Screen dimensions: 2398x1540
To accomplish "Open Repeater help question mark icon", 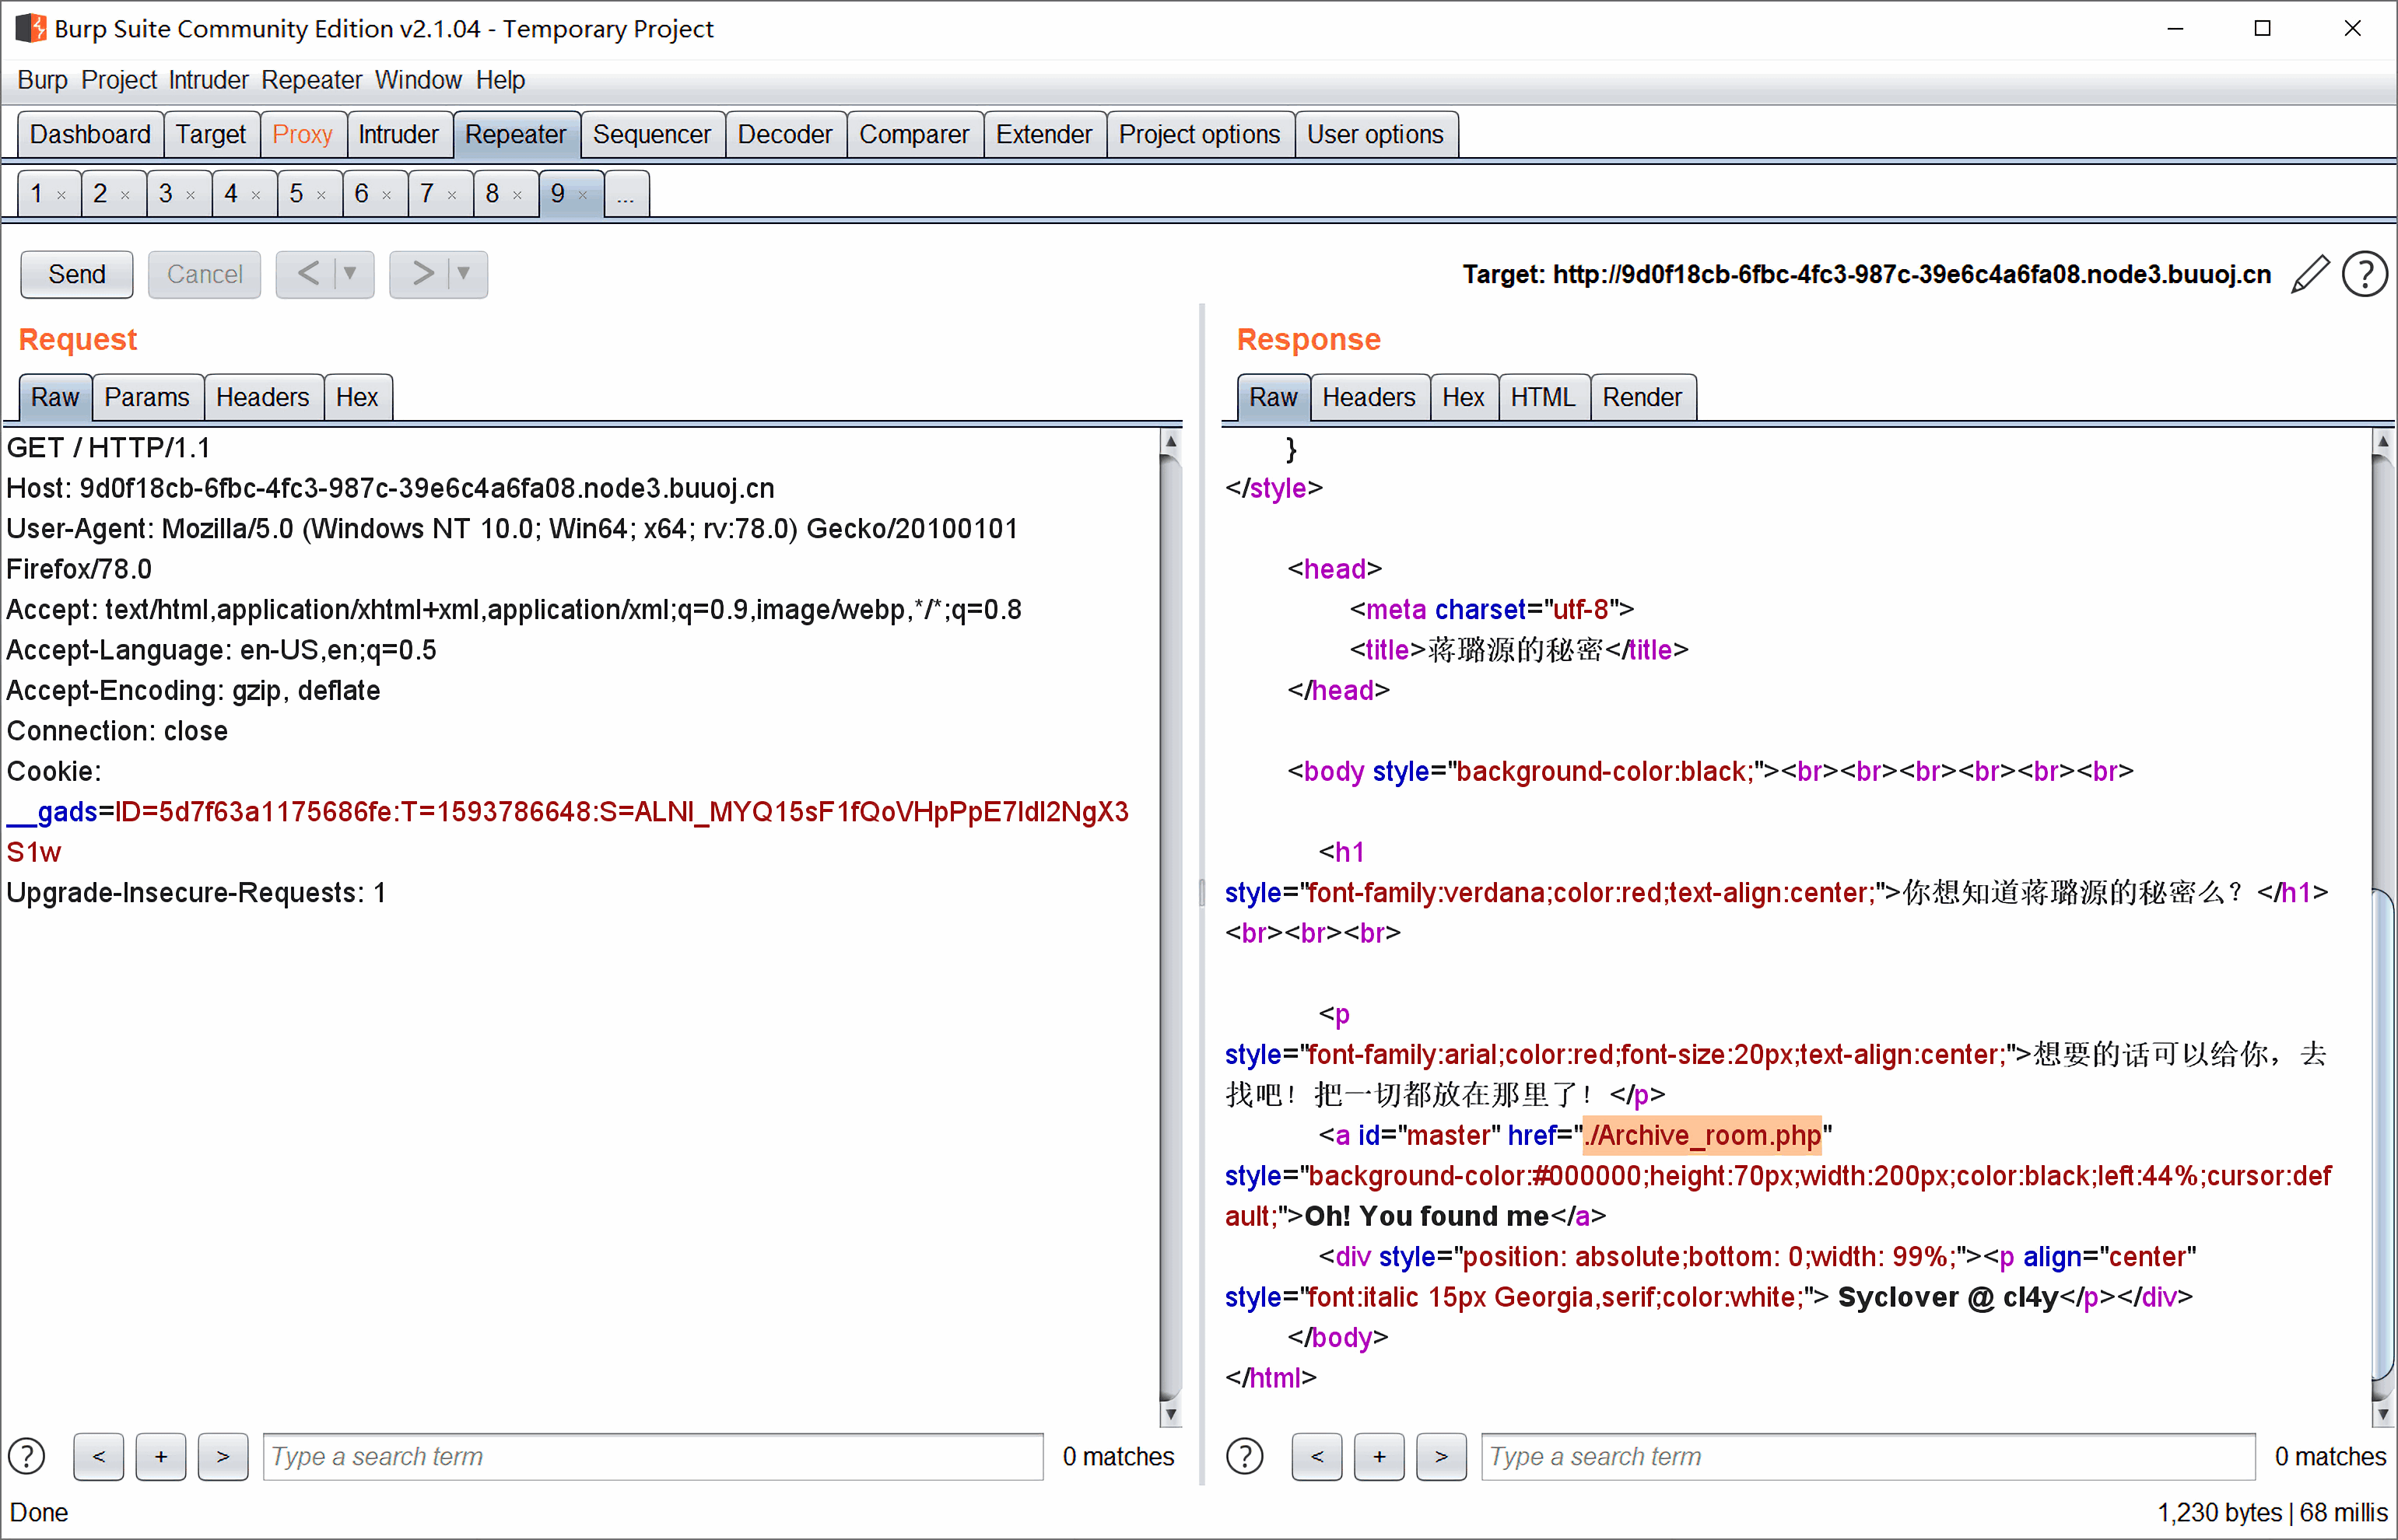I will (2365, 274).
